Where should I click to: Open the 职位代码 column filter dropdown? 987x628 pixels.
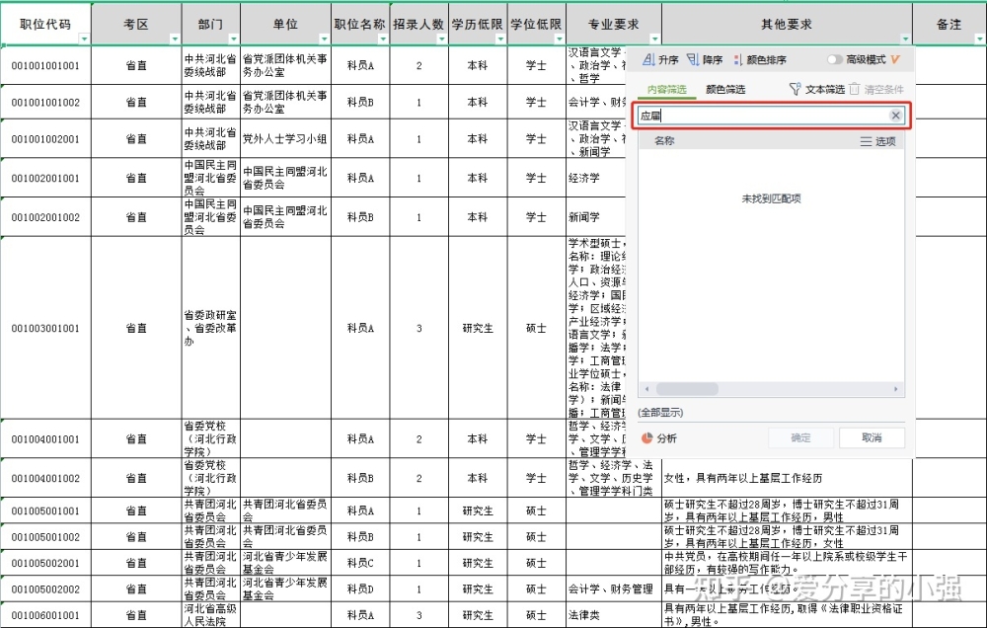pos(84,39)
